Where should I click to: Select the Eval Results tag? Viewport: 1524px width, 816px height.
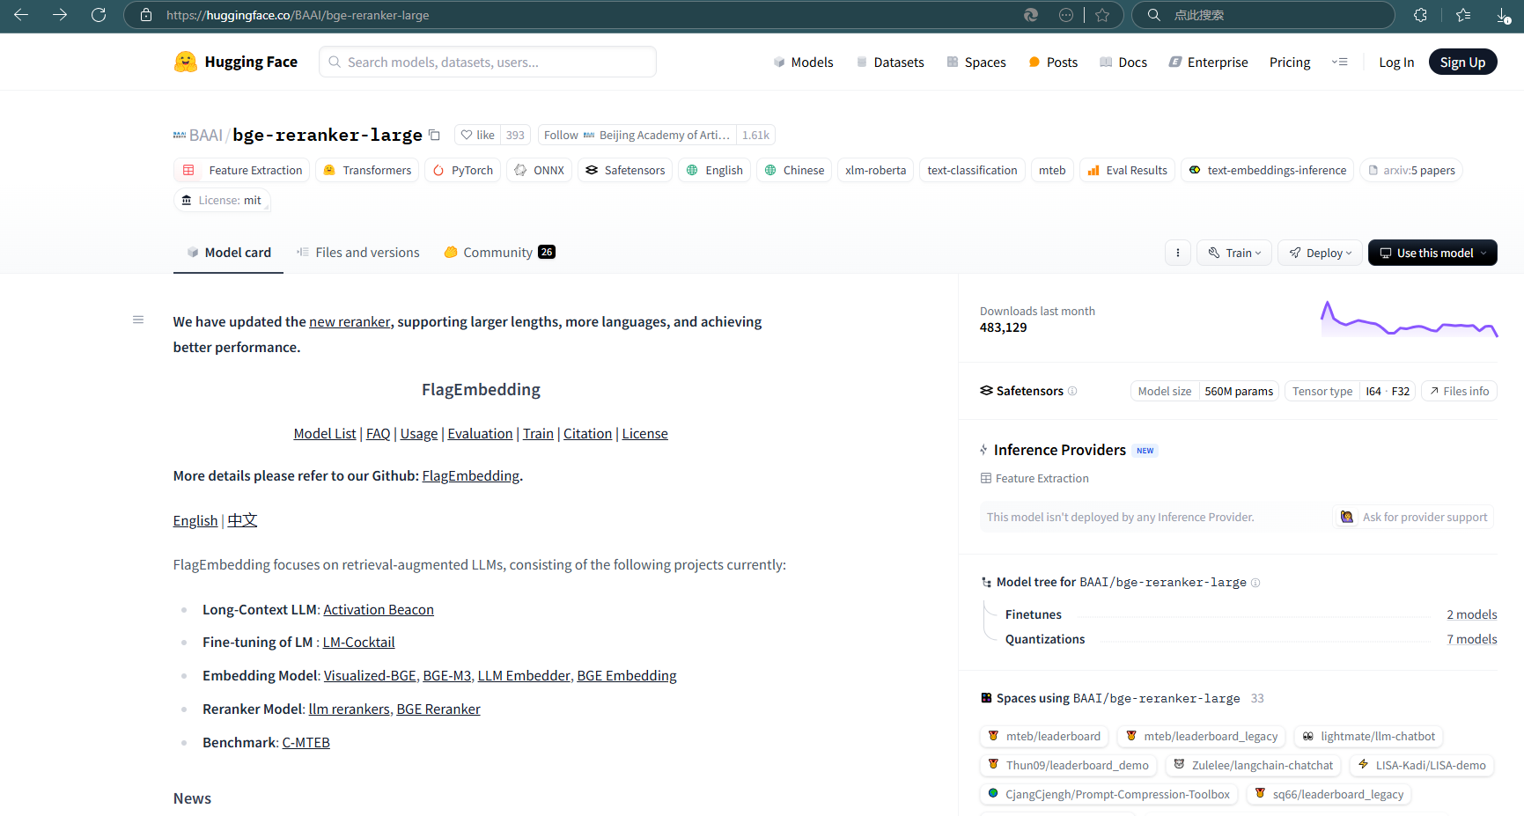tap(1127, 170)
